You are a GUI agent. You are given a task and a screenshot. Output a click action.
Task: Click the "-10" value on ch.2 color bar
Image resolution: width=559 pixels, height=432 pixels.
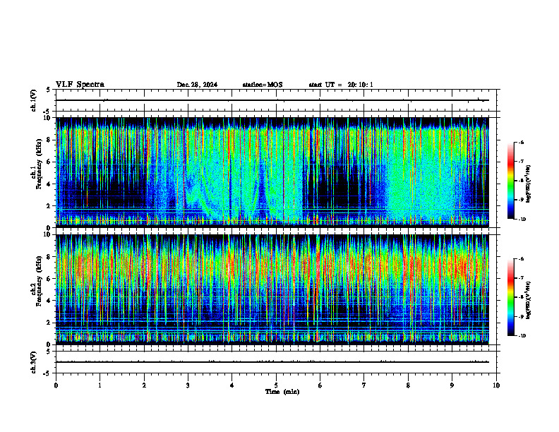point(522,336)
